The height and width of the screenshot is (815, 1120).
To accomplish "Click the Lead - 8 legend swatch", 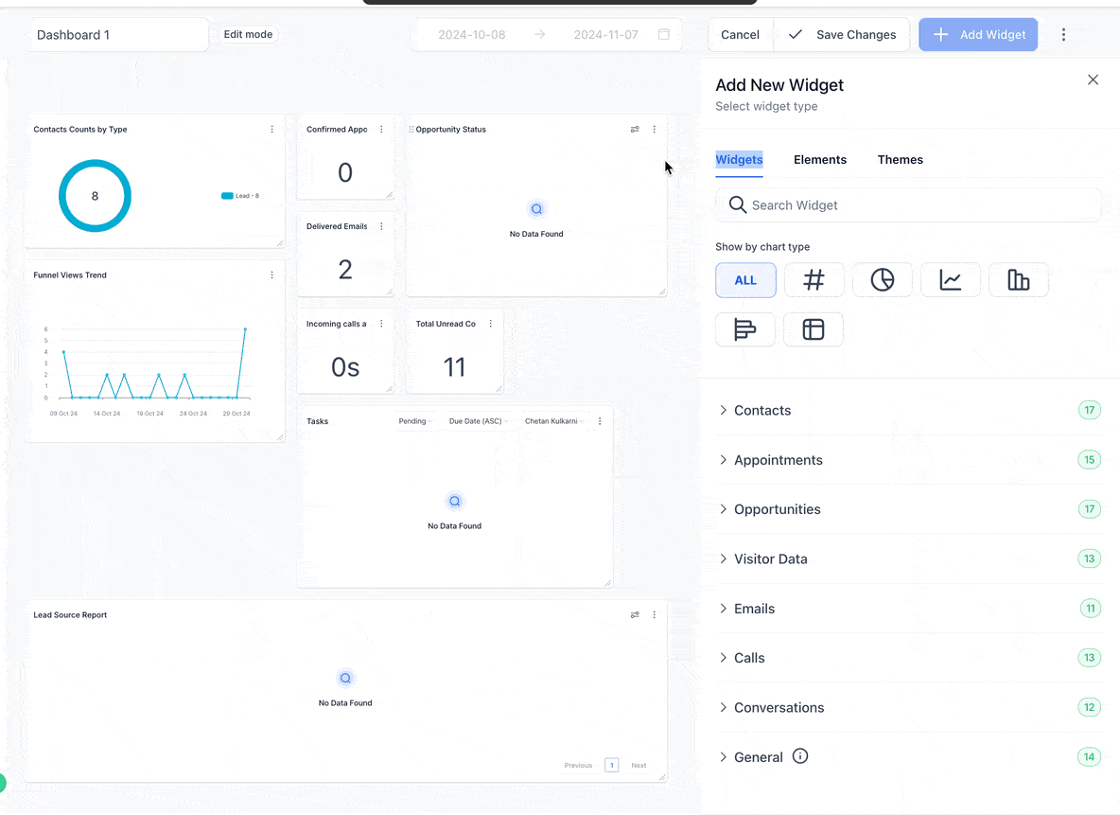I will (227, 196).
